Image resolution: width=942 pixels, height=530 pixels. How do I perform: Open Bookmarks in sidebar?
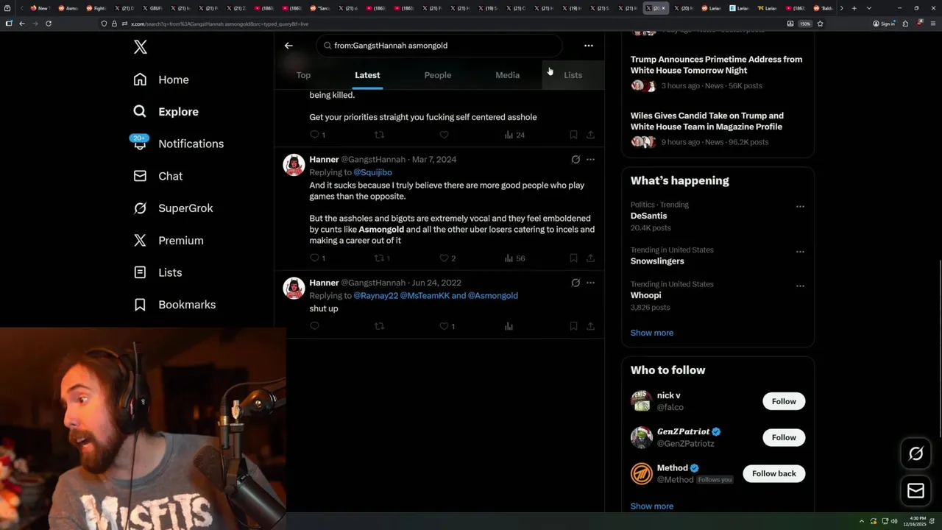click(174, 305)
